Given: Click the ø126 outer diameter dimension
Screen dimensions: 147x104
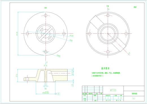Looking at the screenshot, I should click(17, 33).
